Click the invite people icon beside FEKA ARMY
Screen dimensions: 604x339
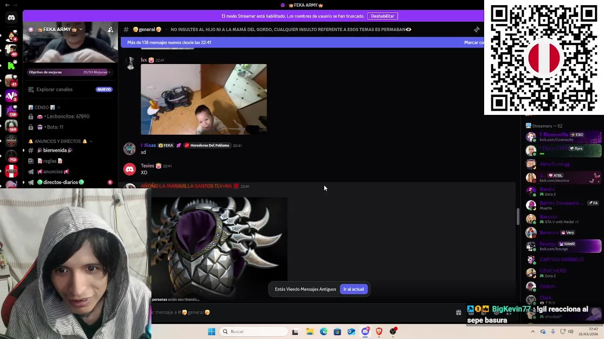click(110, 29)
